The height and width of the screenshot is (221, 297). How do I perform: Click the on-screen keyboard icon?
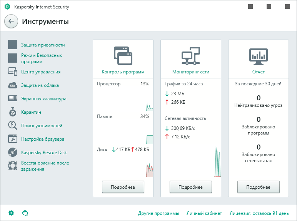tap(13, 98)
